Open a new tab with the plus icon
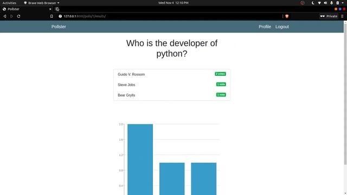Image resolution: width=347 pixels, height=195 pixels. [x=57, y=9]
